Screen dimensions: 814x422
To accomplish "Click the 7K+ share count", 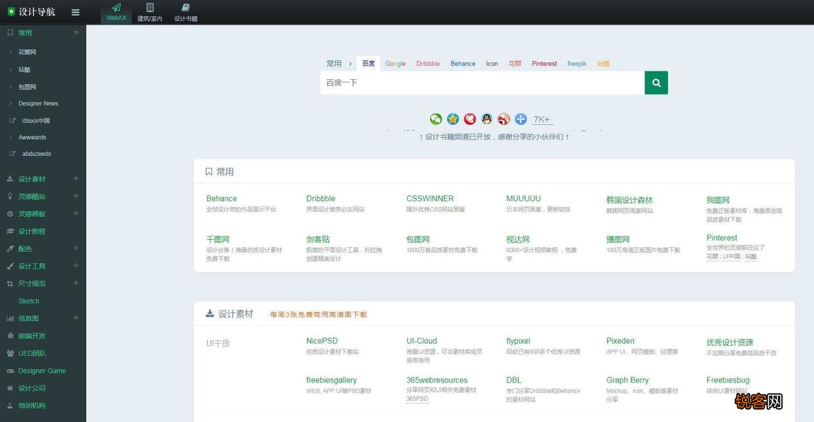I will [542, 119].
